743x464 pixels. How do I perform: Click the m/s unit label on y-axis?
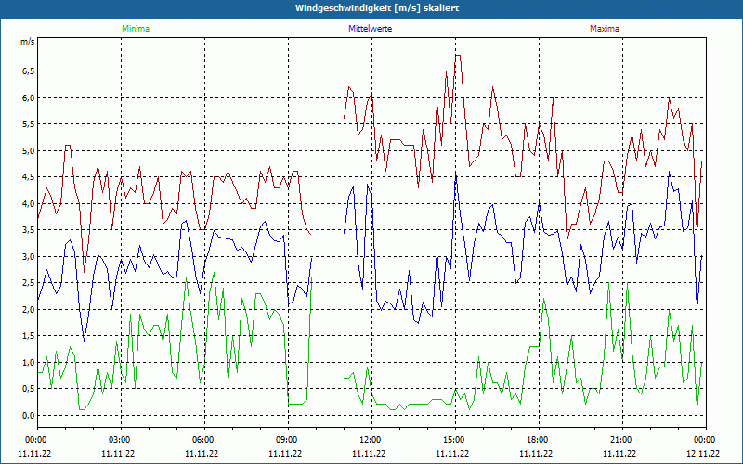pyautogui.click(x=28, y=42)
